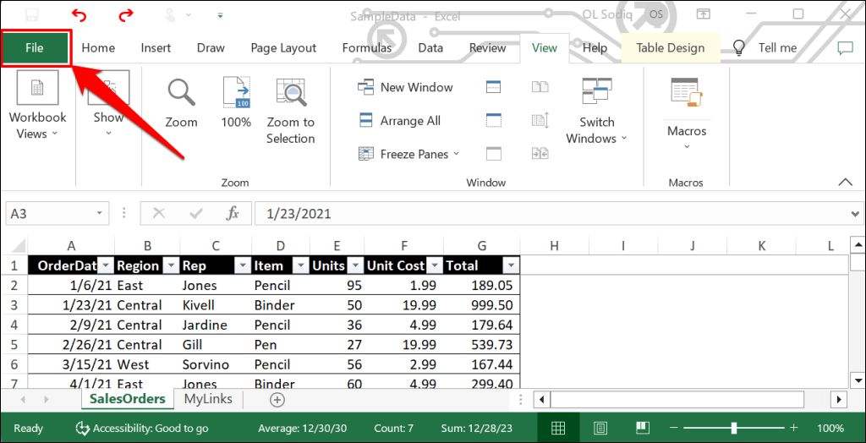Screen dimensions: 866x443
Task: Expand the Name Box dropdown
Action: 100,214
